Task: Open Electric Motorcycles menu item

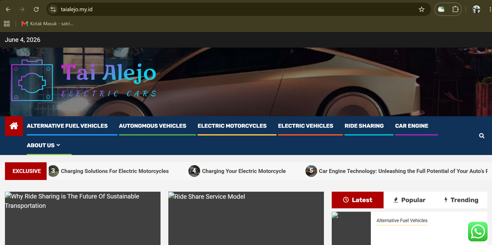Action: point(232,126)
